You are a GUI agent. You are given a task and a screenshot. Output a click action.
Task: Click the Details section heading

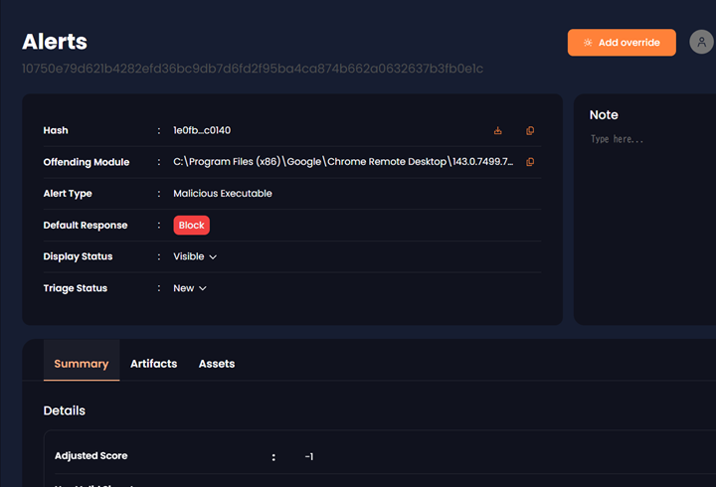(65, 410)
